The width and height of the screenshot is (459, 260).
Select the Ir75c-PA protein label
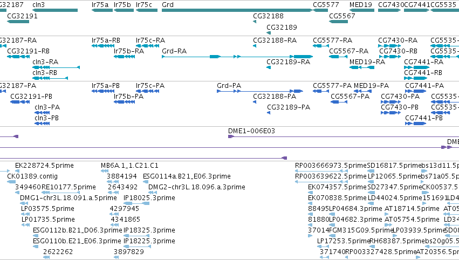150,85
